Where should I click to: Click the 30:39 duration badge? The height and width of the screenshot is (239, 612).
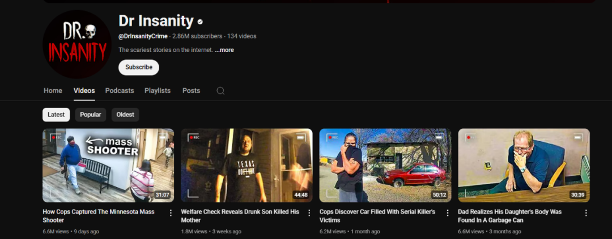tap(577, 194)
